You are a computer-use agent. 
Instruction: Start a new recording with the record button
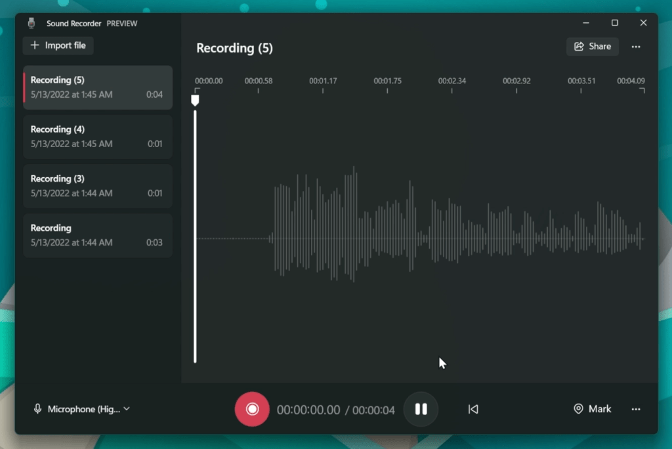[252, 409]
